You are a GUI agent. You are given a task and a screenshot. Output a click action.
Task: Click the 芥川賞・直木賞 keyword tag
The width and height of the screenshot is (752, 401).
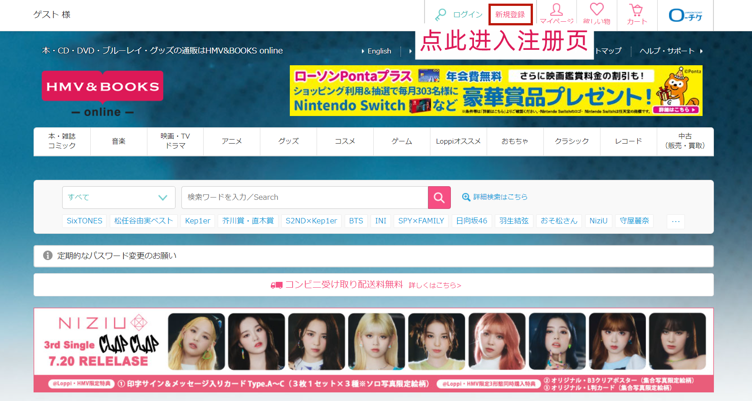click(248, 221)
